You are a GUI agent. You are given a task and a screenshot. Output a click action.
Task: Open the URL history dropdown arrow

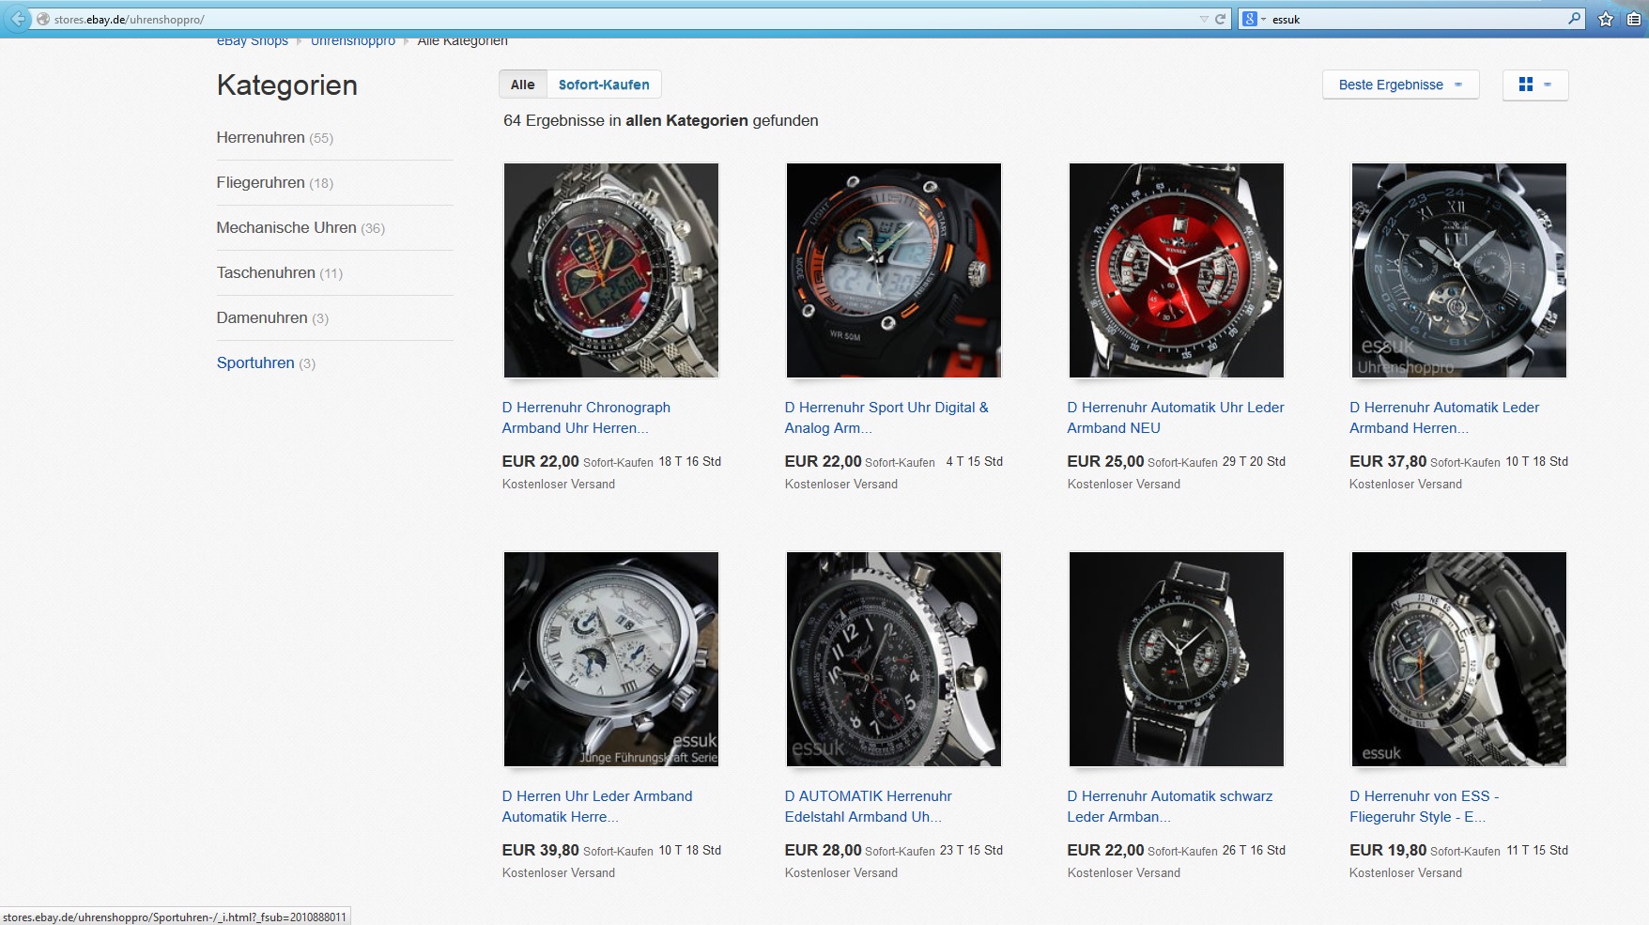click(x=1204, y=19)
